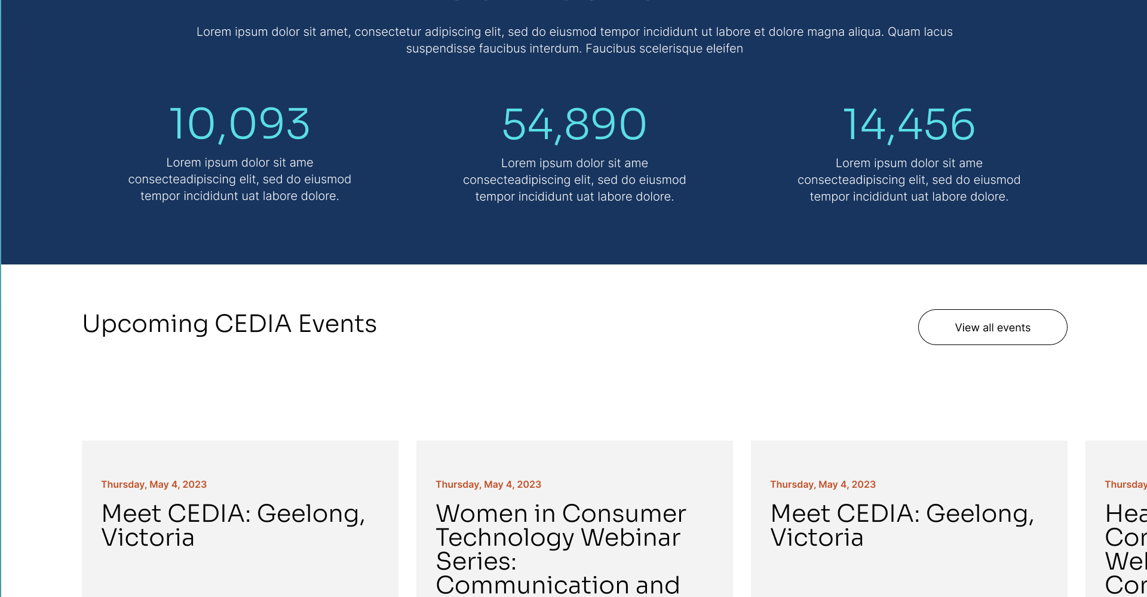Click the date on the first event card
The width and height of the screenshot is (1147, 597).
click(154, 484)
